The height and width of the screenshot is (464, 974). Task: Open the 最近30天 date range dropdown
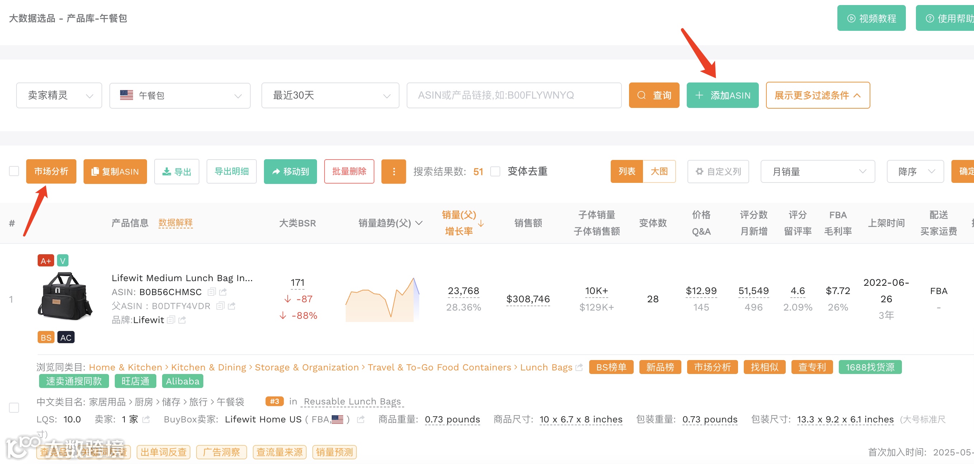point(330,95)
